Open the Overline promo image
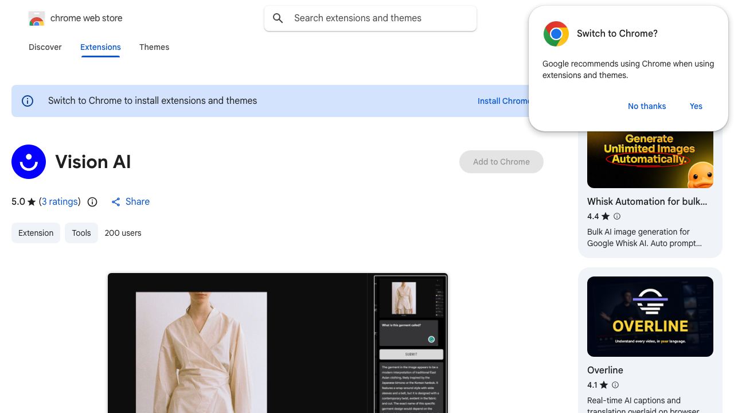734x413 pixels. (650, 317)
